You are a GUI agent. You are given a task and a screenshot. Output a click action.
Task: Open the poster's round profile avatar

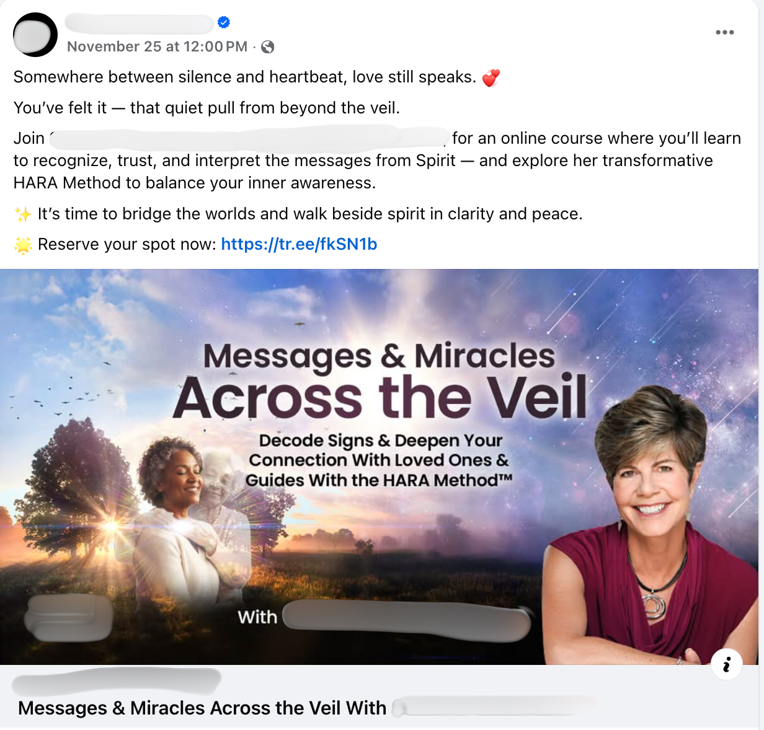click(35, 35)
